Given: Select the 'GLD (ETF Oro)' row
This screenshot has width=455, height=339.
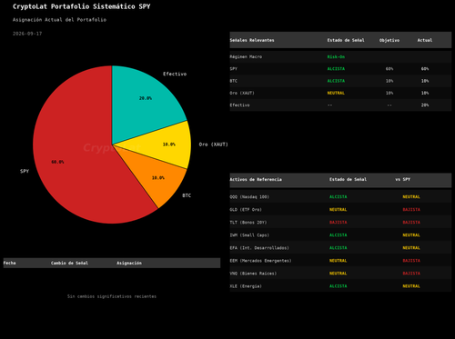Looking at the screenshot, I should 340,210.
